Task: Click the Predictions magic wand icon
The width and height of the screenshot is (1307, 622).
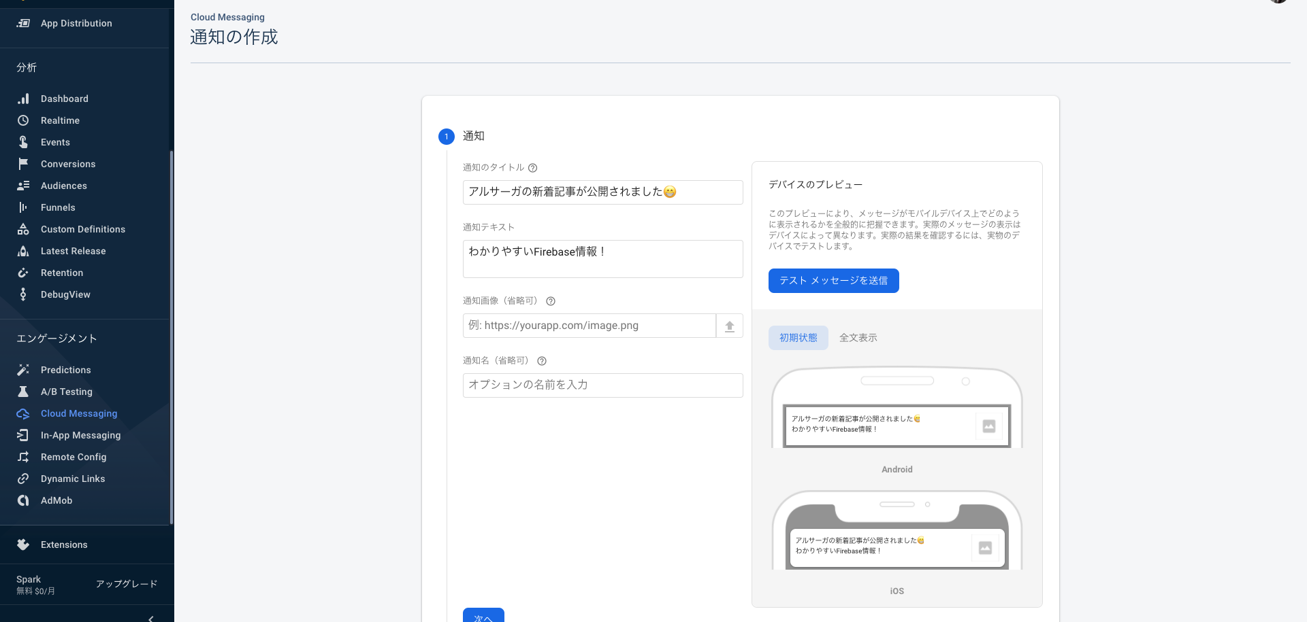Action: pos(23,370)
